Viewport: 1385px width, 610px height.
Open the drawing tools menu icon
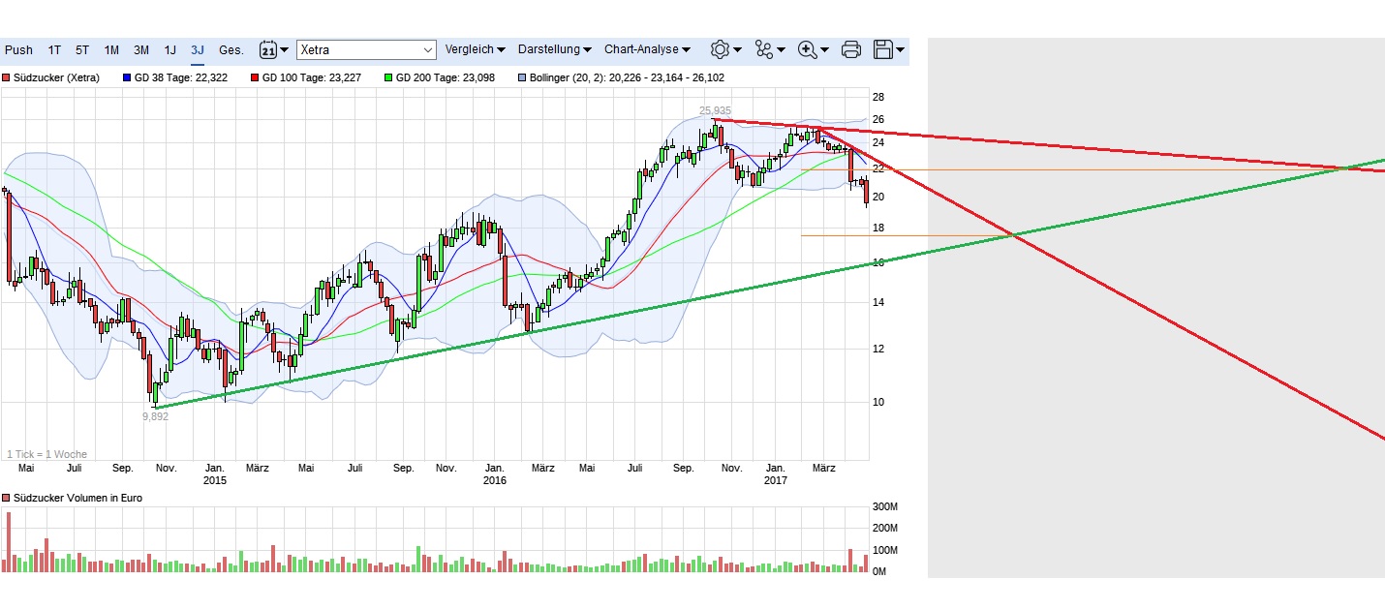pos(770,49)
